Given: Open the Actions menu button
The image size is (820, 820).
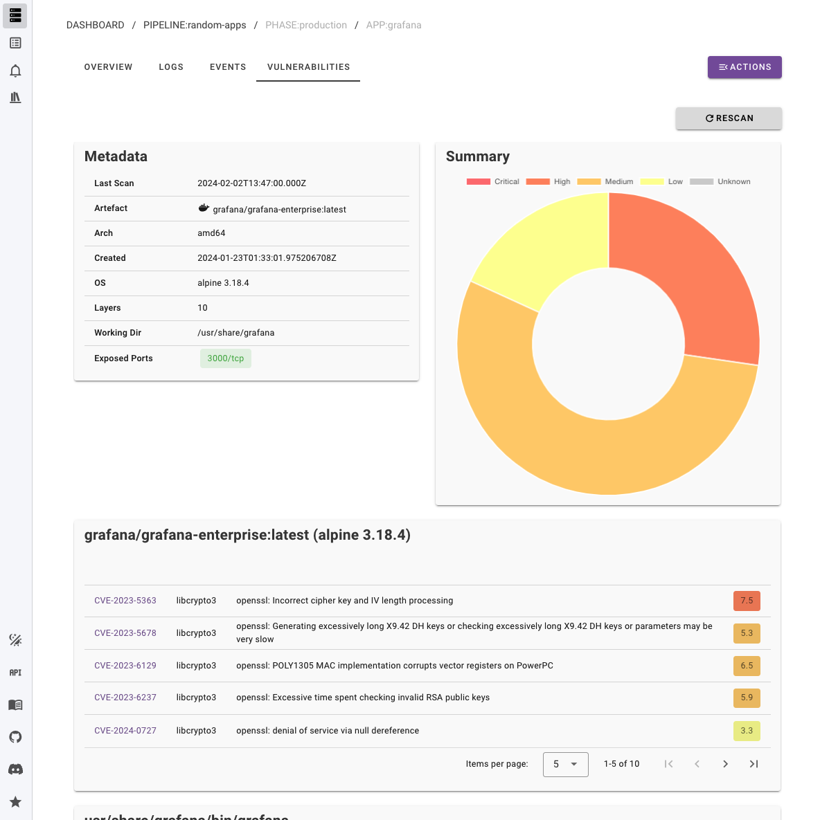Looking at the screenshot, I should (x=745, y=67).
